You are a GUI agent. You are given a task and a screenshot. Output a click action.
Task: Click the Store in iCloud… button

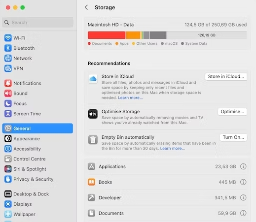(226, 76)
